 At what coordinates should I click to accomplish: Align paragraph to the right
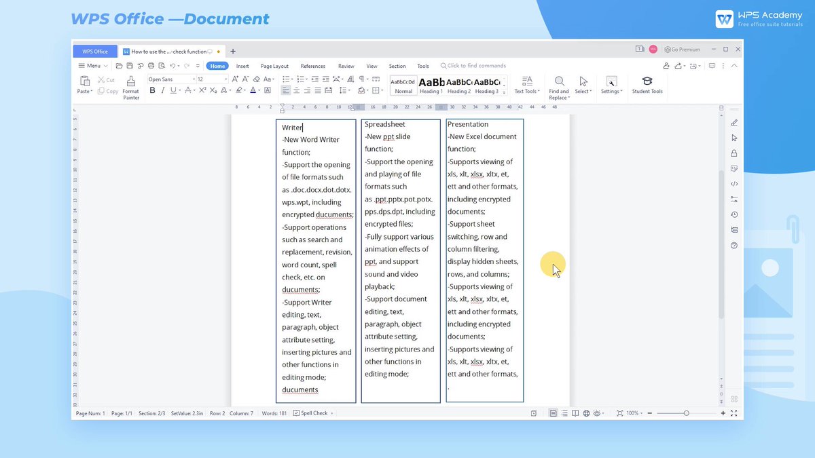coord(307,90)
